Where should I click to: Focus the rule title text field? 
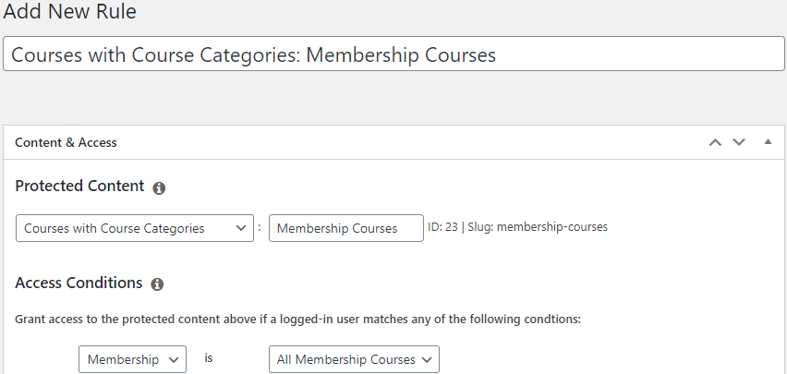point(393,54)
